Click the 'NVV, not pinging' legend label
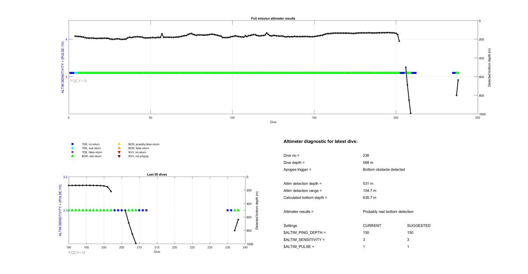 138,156
